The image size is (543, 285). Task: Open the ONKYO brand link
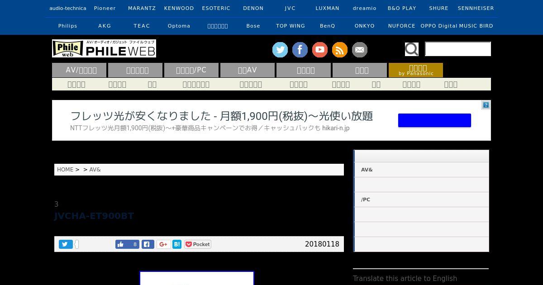(365, 26)
